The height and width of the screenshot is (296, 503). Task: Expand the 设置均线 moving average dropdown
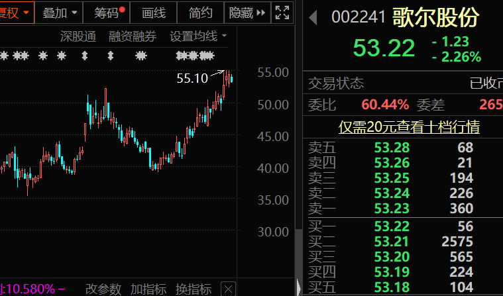click(x=198, y=36)
